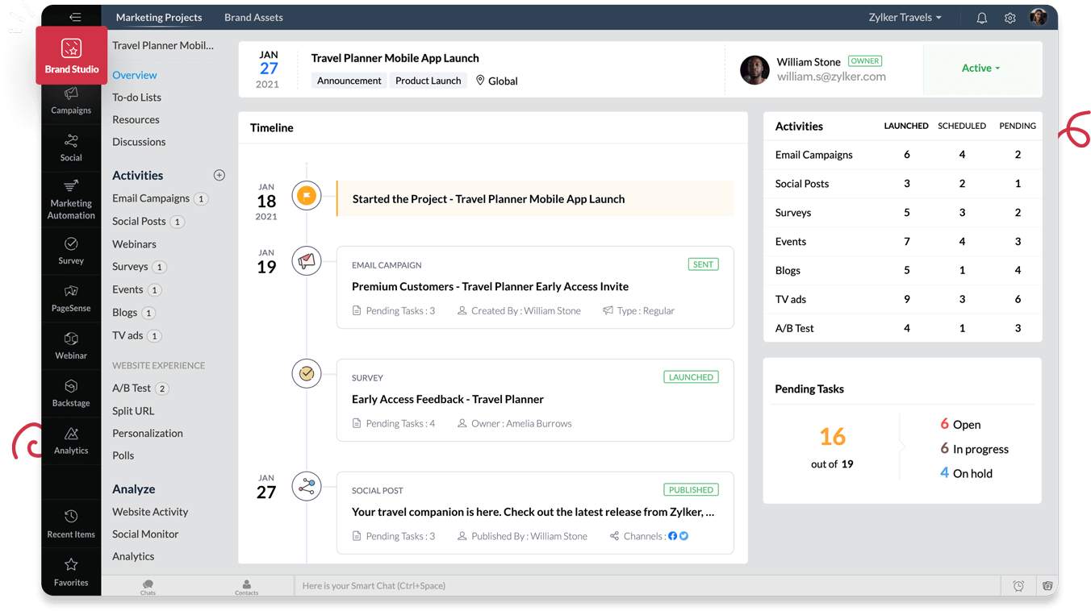
Task: Select Overview in project menu
Action: tap(135, 75)
